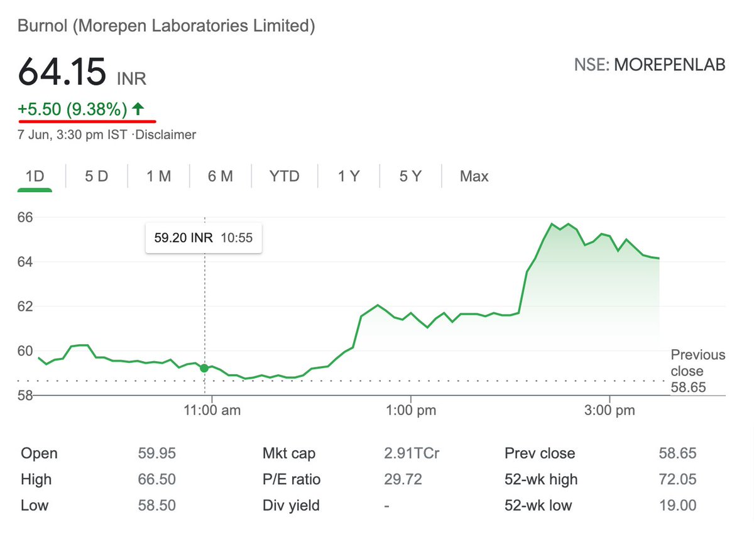Click the 11:00 am axis label
Viewport: 754px width, 542px height.
coord(212,411)
